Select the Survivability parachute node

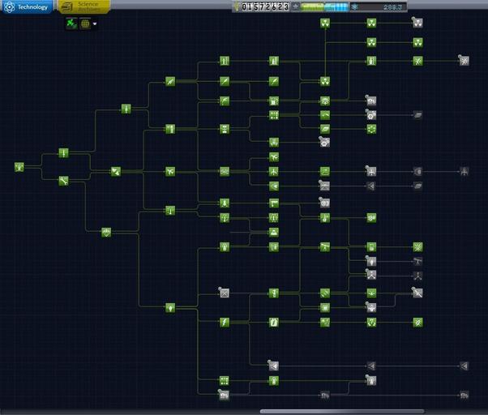106,232
